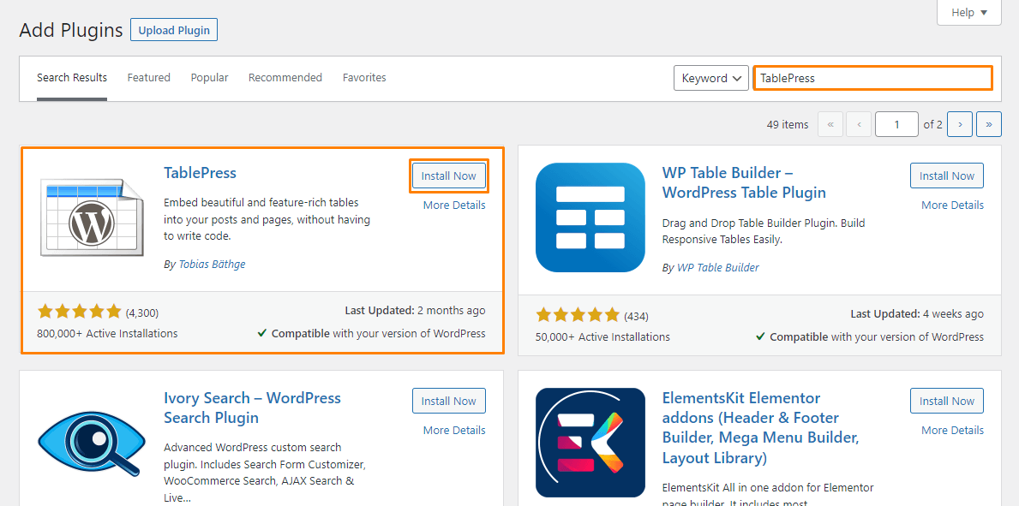Install WP Table Builder plugin

pyautogui.click(x=947, y=176)
